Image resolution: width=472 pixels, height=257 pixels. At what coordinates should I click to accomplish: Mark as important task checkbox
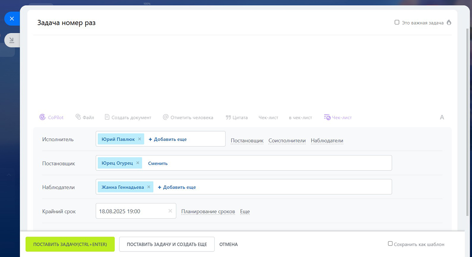click(397, 23)
